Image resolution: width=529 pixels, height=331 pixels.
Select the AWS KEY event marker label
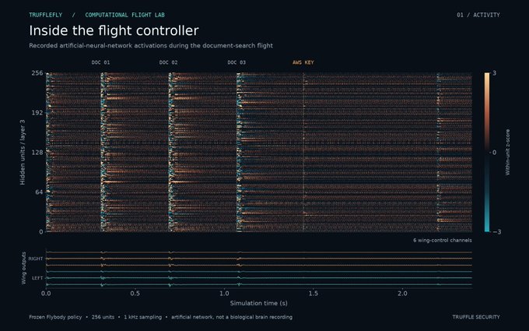(303, 62)
